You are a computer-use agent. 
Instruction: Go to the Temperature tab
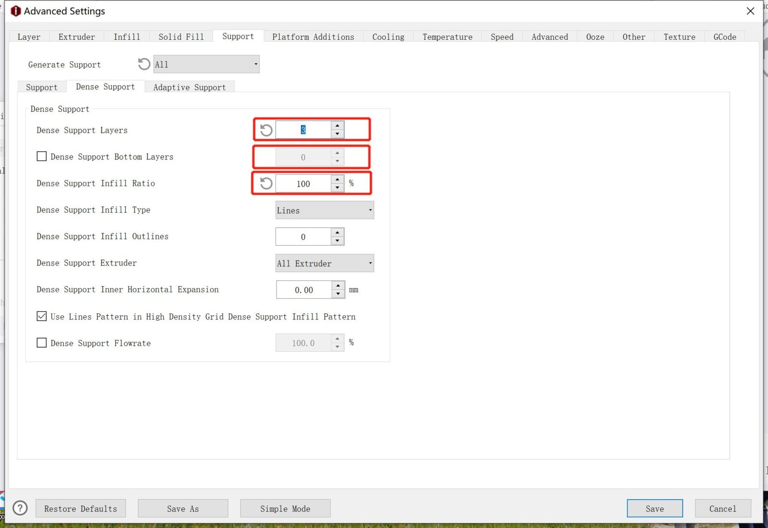point(447,37)
